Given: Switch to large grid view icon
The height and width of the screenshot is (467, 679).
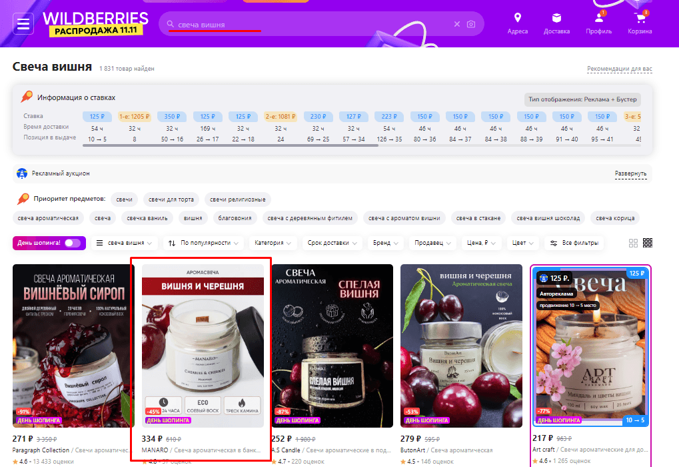Looking at the screenshot, I should click(633, 244).
